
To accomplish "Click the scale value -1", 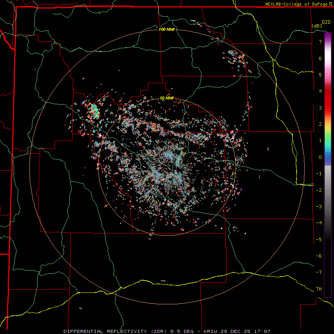I will point(319,174).
